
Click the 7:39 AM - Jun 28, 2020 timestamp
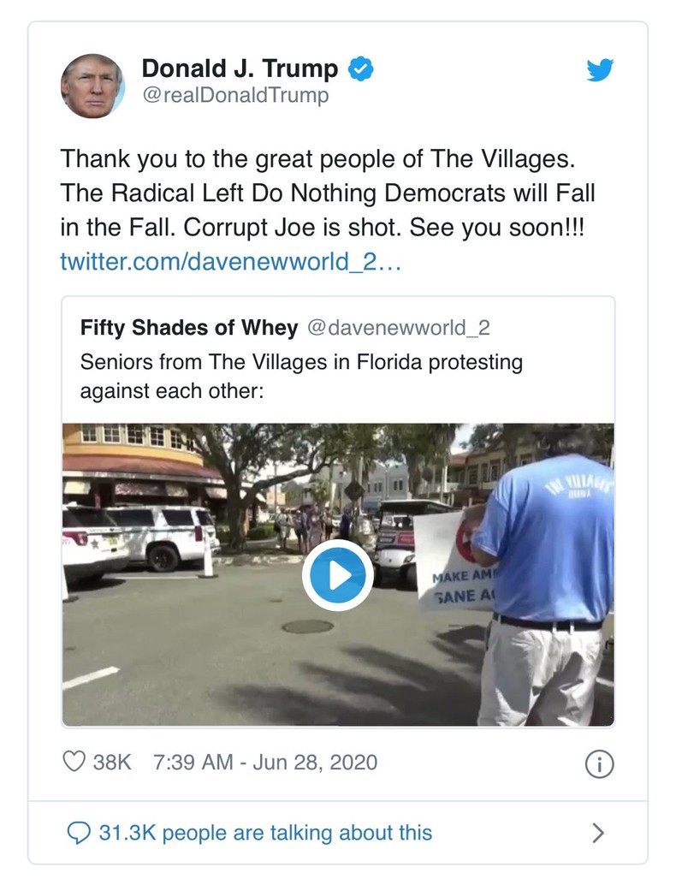[264, 761]
